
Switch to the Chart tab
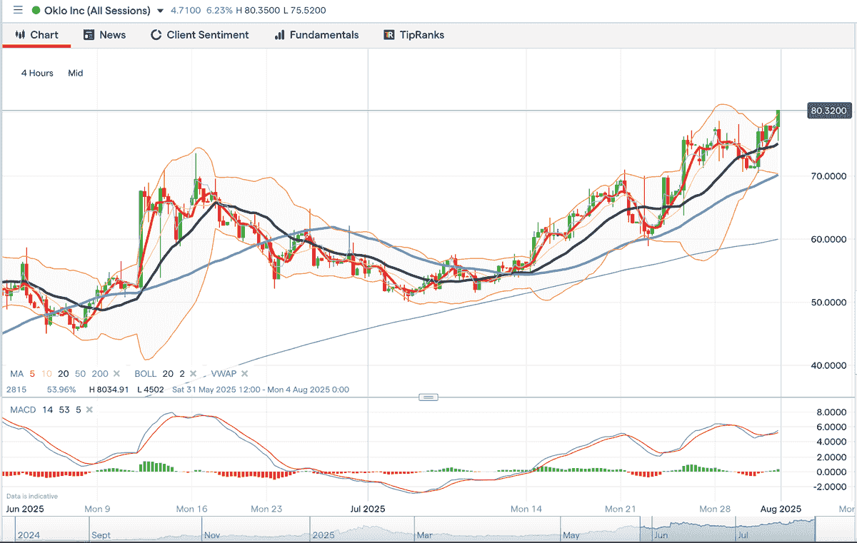(36, 35)
